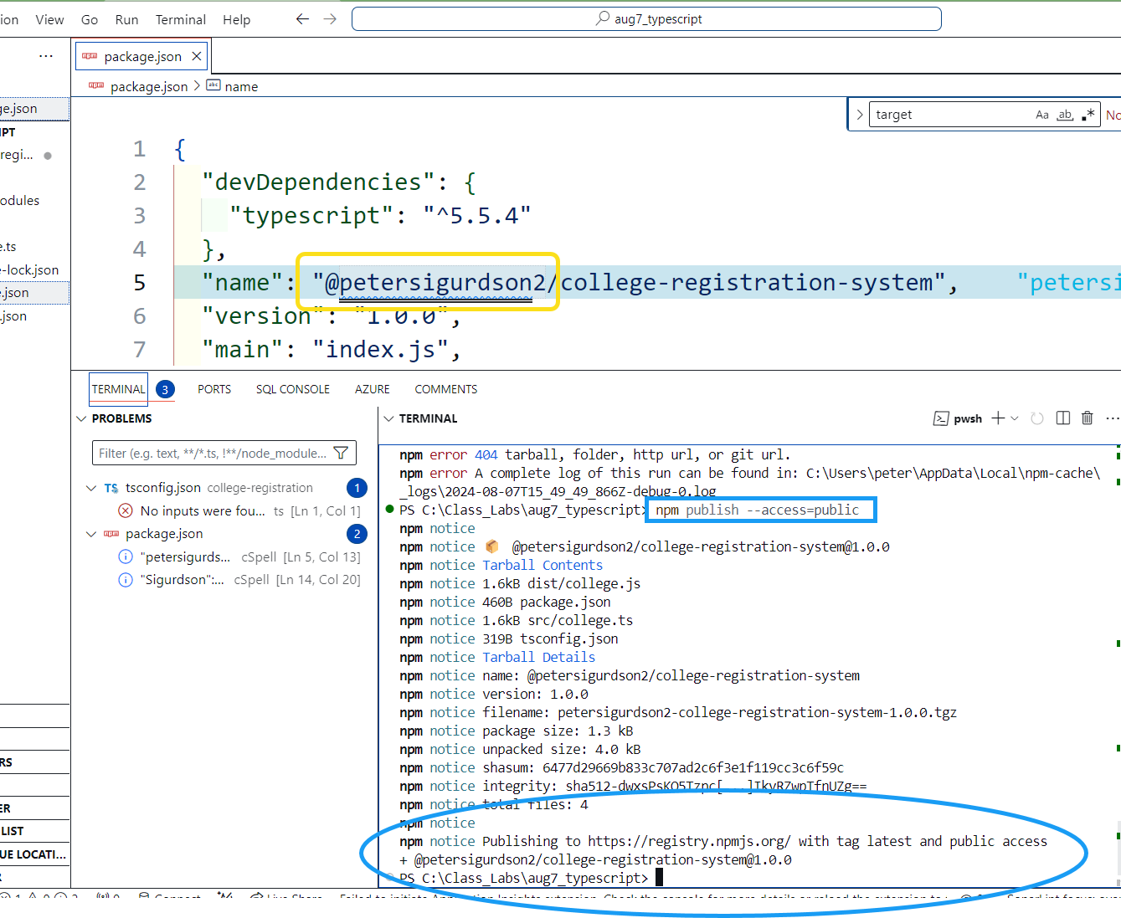1121x918 pixels.
Task: Open the aug7_typescript command search box
Action: [646, 19]
